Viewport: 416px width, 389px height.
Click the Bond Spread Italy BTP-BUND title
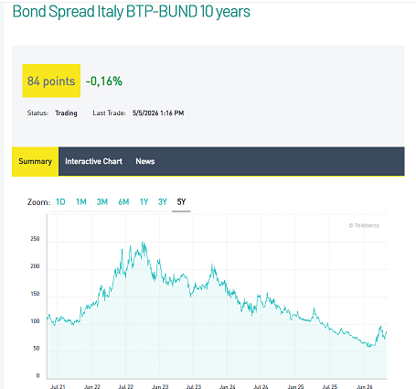[132, 12]
